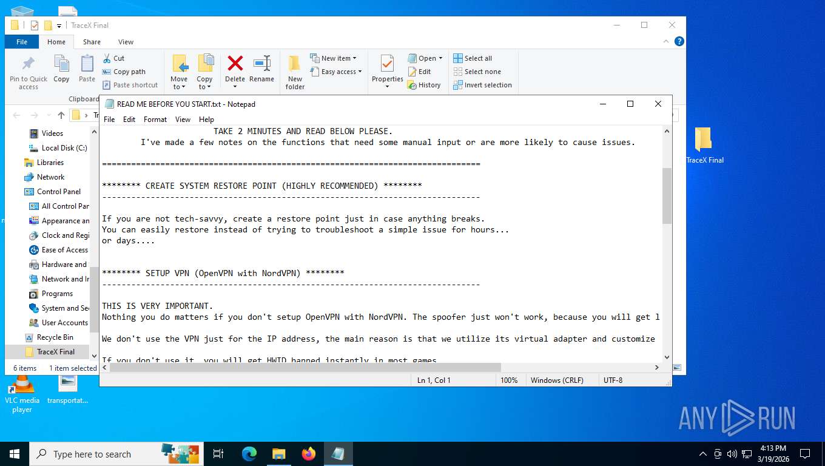Click the VLC media player desktop icon
Viewport: 825px width, 466px height.
pos(22,394)
